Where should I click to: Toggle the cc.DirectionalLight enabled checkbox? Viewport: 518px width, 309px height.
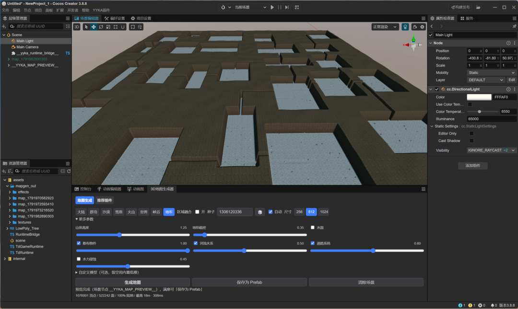click(x=436, y=89)
